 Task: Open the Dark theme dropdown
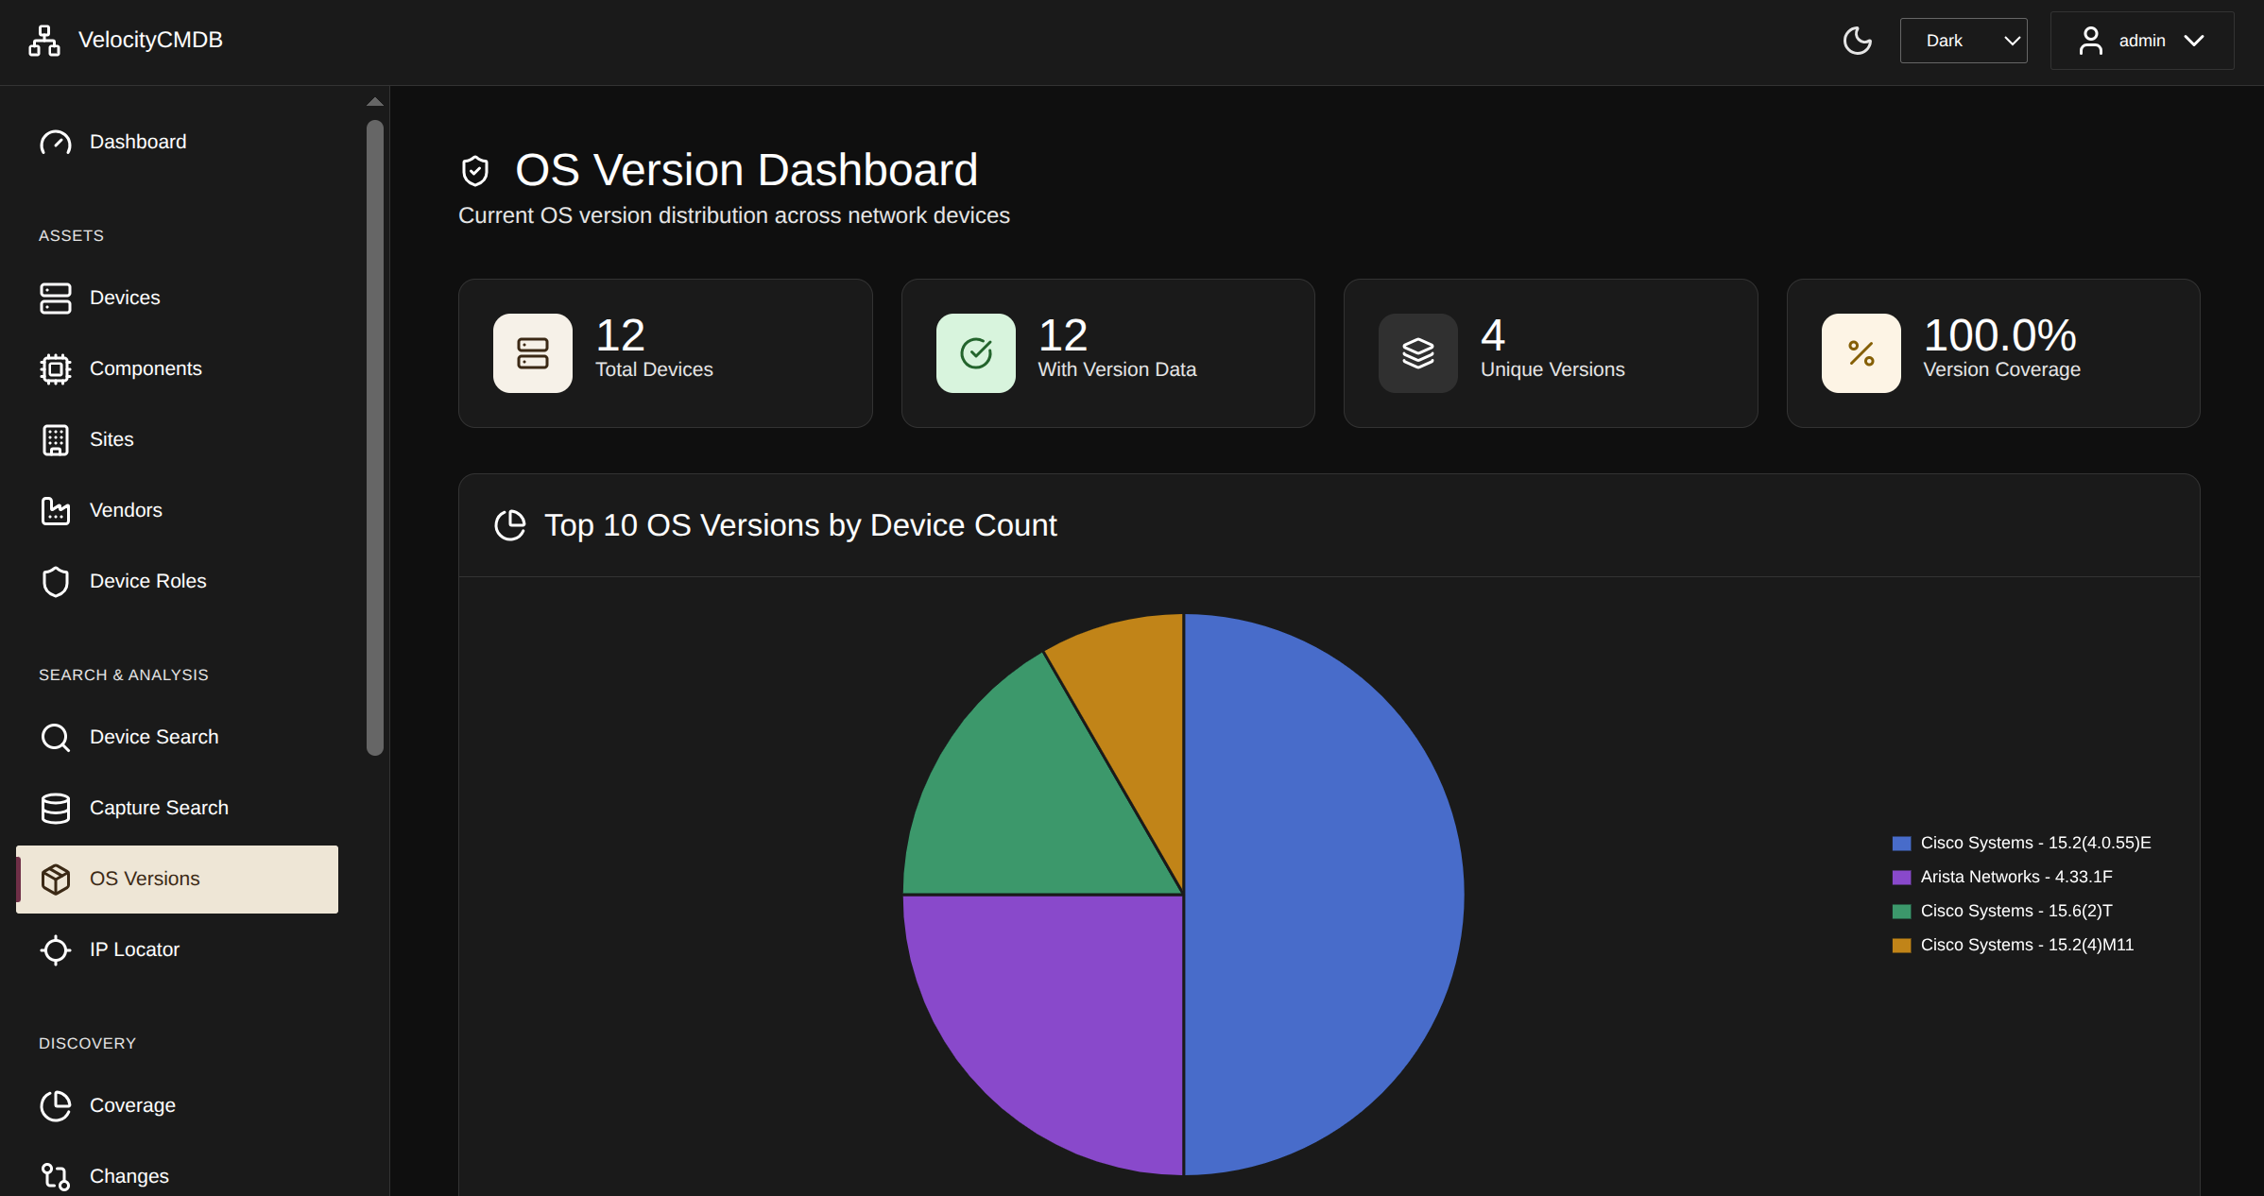coord(1963,41)
